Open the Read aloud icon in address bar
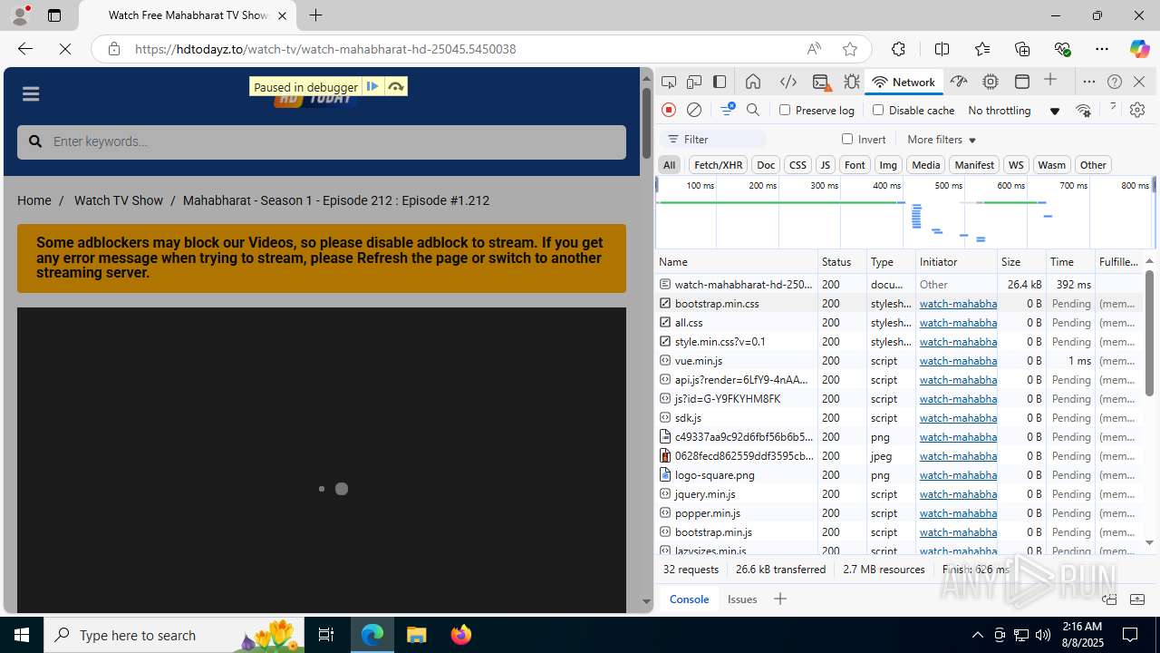This screenshot has width=1160, height=653. coord(814,49)
